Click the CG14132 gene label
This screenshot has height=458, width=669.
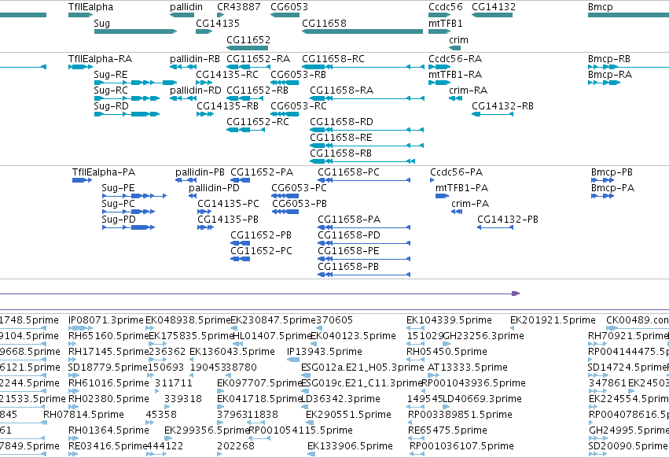point(494,7)
